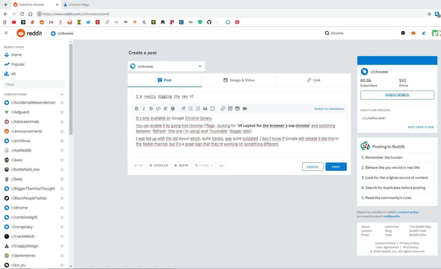Apply italic formatting in the editor toolbar
The height and width of the screenshot is (269, 441).
click(x=144, y=109)
